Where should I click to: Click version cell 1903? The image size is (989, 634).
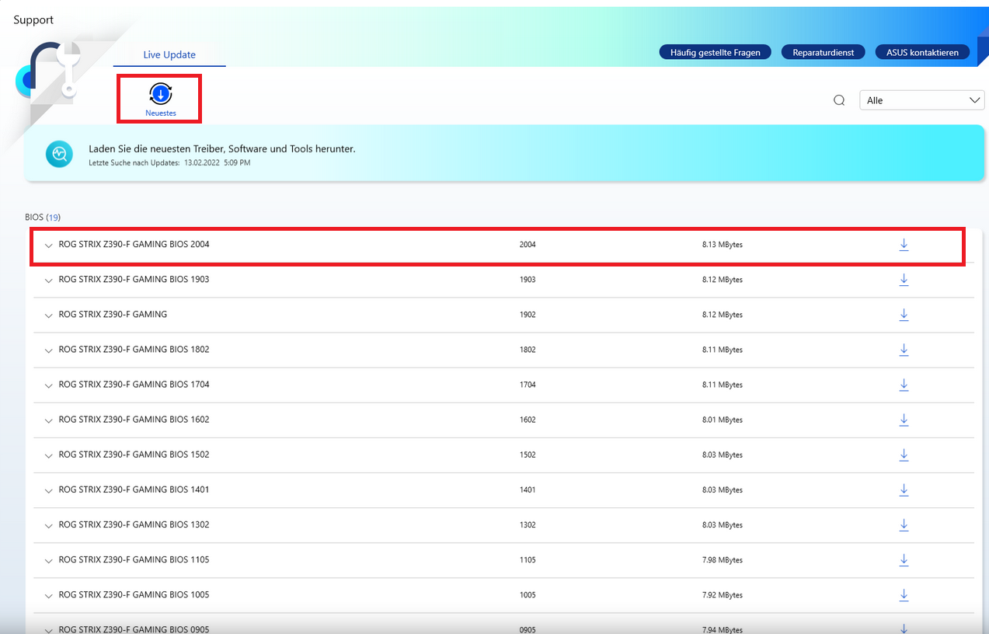pos(528,280)
